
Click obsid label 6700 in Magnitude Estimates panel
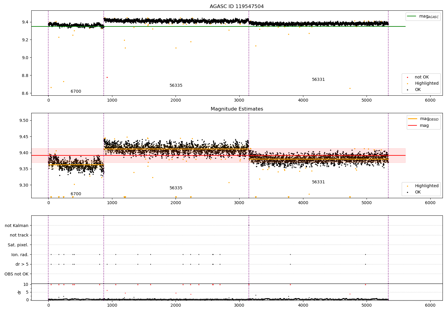tap(76, 194)
